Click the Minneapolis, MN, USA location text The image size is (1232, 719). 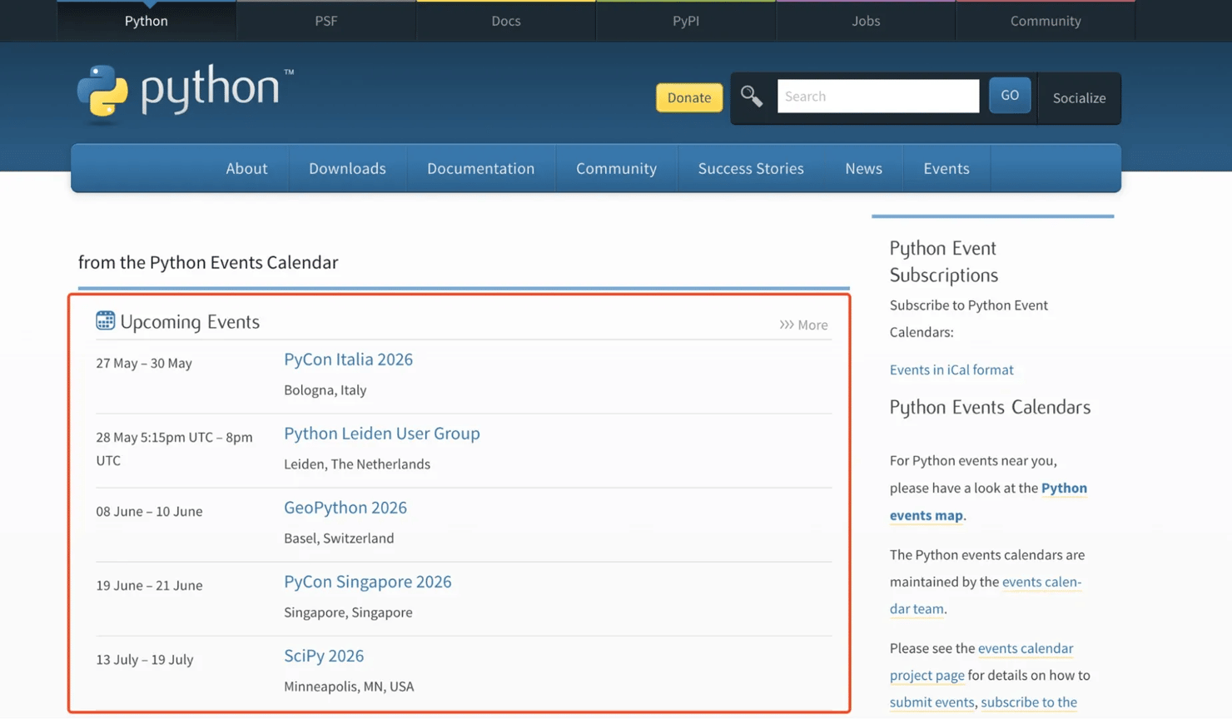pyautogui.click(x=349, y=686)
